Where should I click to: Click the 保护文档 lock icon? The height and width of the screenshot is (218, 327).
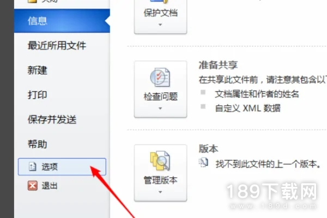pyautogui.click(x=160, y=2)
